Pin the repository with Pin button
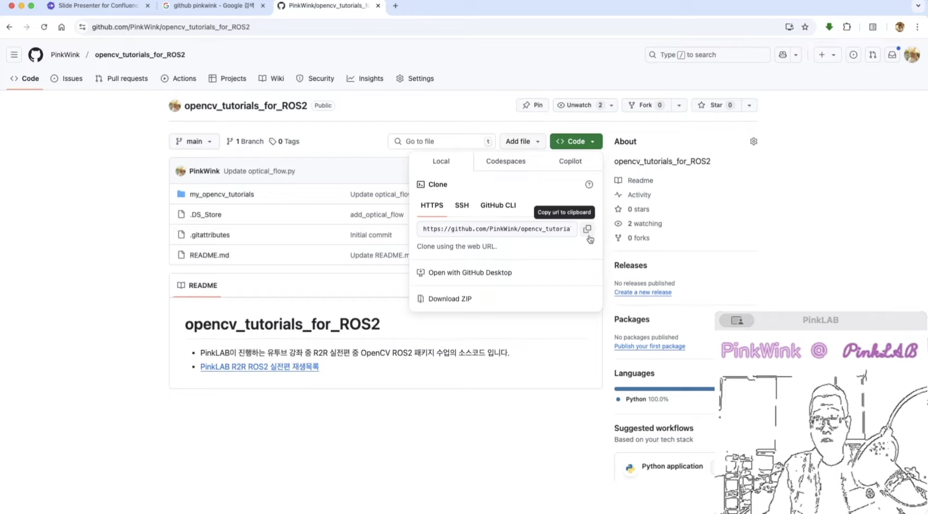This screenshot has width=928, height=514. click(x=532, y=105)
